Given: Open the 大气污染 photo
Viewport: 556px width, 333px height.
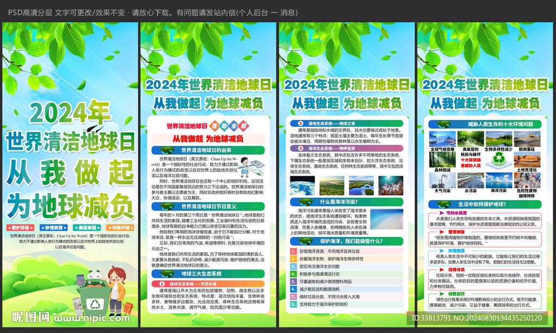Looking at the screenshot, I should click(x=442, y=181).
